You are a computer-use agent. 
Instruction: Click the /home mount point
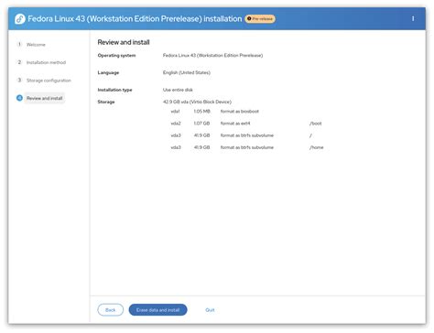coord(316,147)
